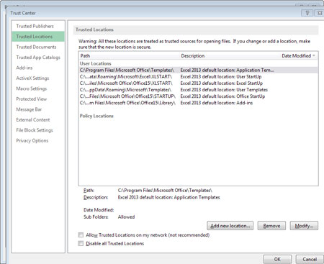Open the Date Modified column dropdown arrow
This screenshot has height=264, width=324.
click(313, 55)
